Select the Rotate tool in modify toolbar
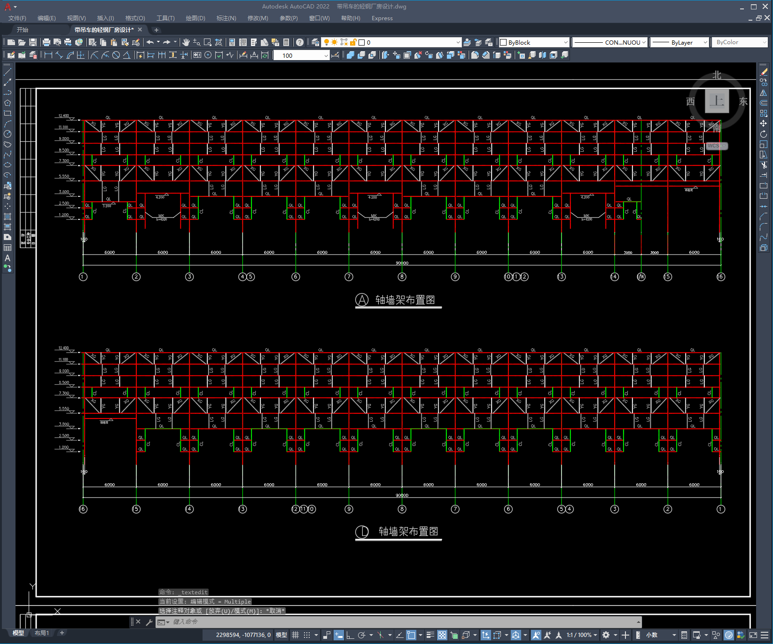Viewport: 773px width, 644px height. (x=764, y=134)
